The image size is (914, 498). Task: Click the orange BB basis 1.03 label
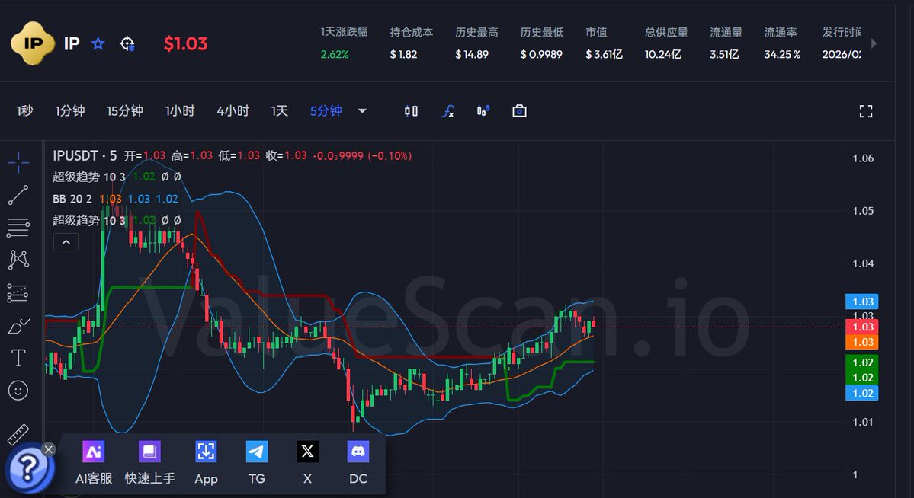[862, 342]
